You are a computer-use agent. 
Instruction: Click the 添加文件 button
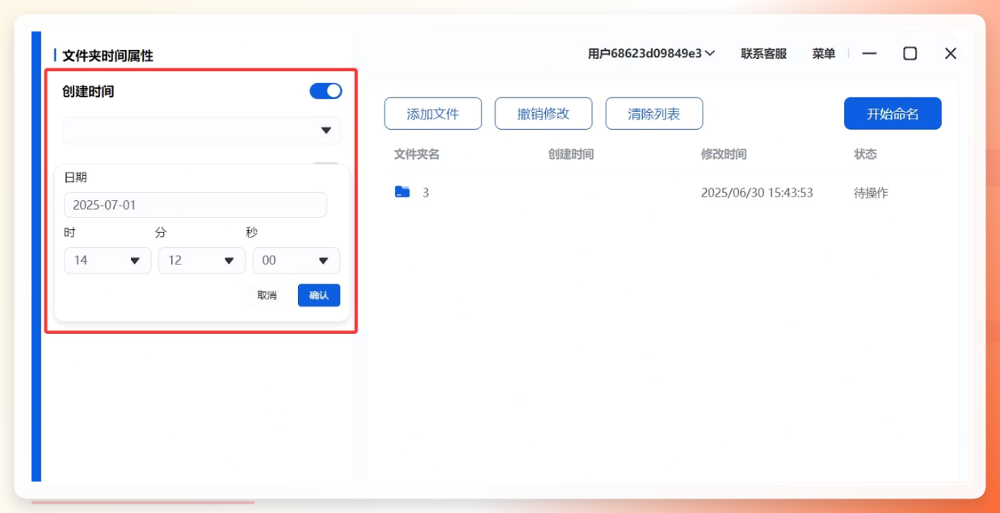433,114
